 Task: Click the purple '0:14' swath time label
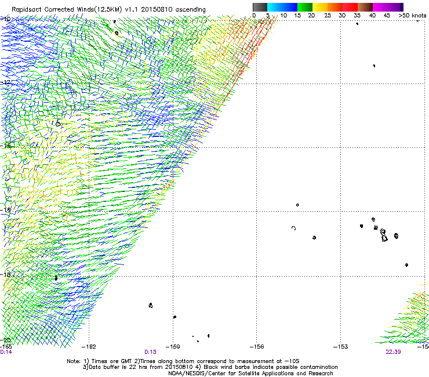(6, 352)
